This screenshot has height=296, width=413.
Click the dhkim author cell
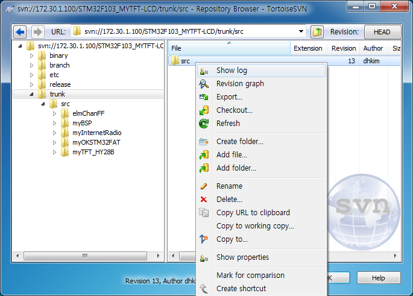coord(371,61)
